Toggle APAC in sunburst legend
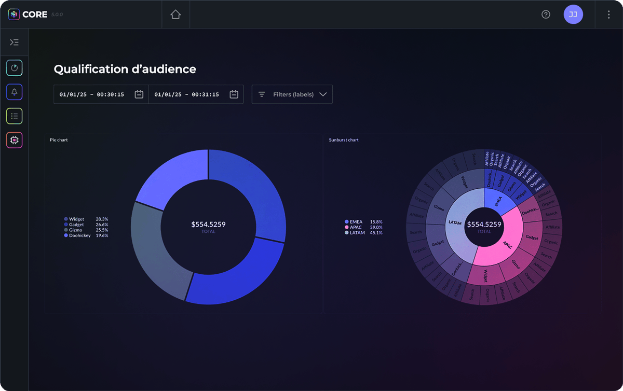Screen dimensions: 623x391 click(356, 227)
